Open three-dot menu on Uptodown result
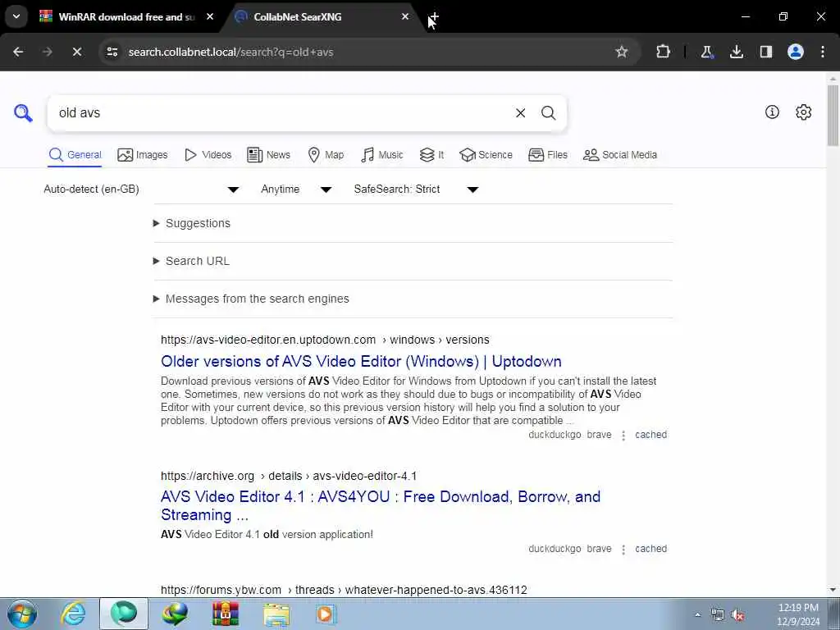The height and width of the screenshot is (630, 840). point(623,435)
